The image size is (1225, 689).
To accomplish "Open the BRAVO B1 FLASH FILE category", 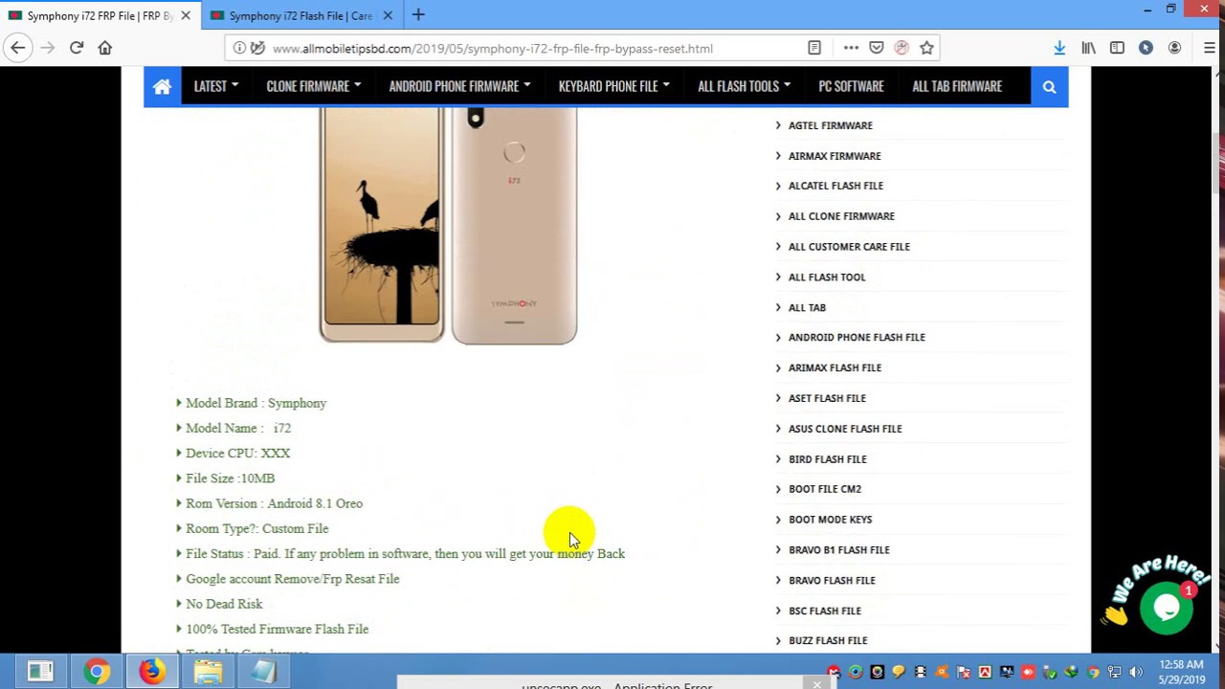I will [838, 550].
